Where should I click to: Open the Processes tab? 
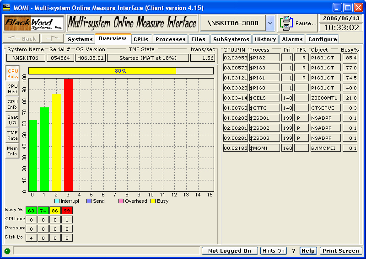[170, 39]
